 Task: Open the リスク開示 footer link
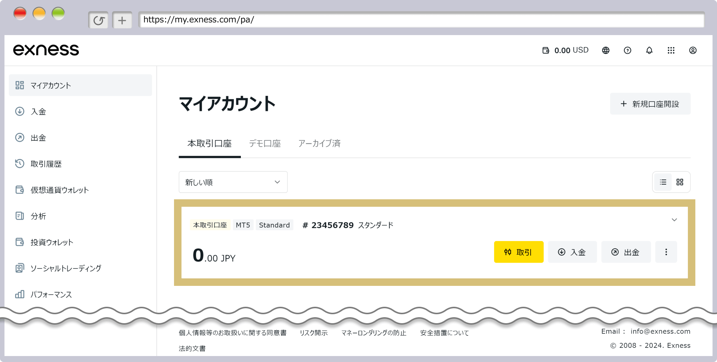click(x=314, y=333)
